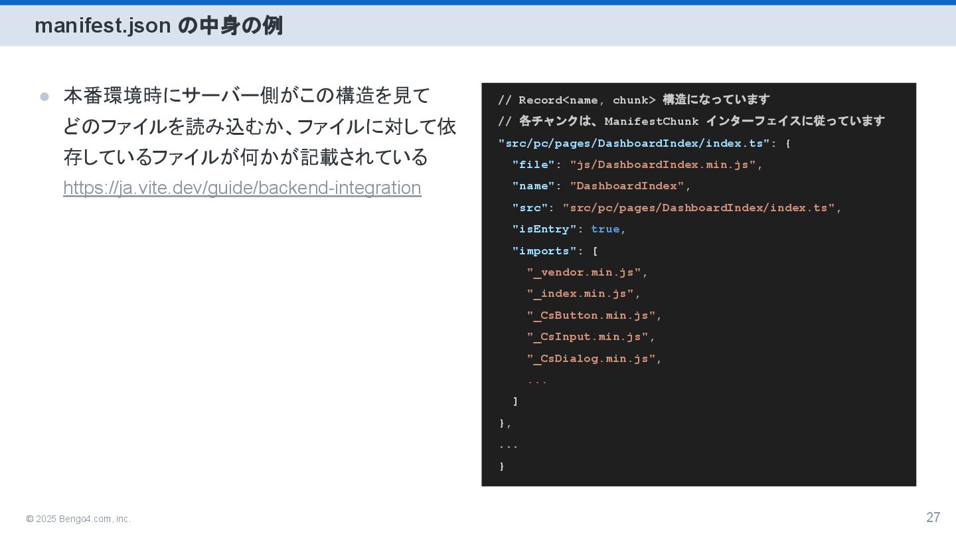Click the "src" key line in the code

[x=530, y=208]
